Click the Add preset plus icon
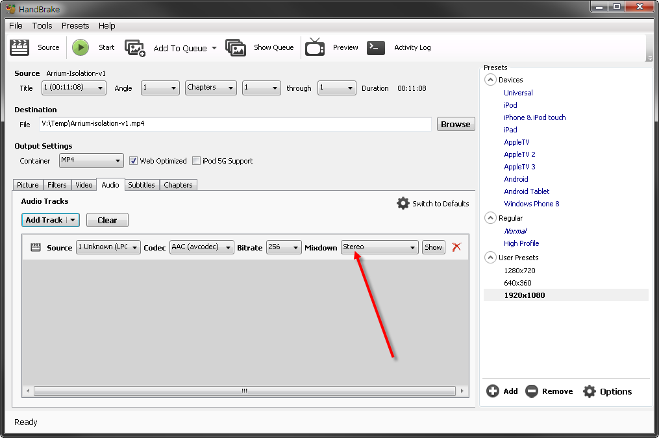 click(493, 391)
